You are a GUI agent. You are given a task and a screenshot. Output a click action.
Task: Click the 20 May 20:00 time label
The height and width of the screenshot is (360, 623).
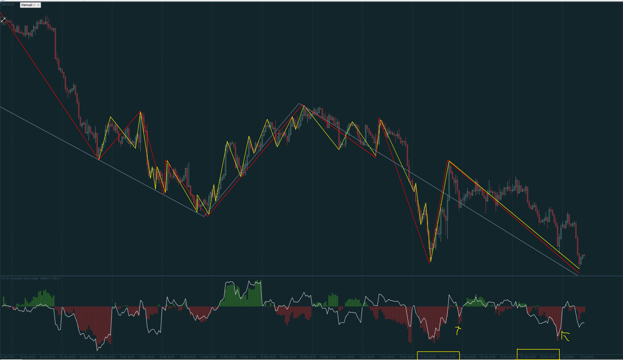[x=268, y=357]
